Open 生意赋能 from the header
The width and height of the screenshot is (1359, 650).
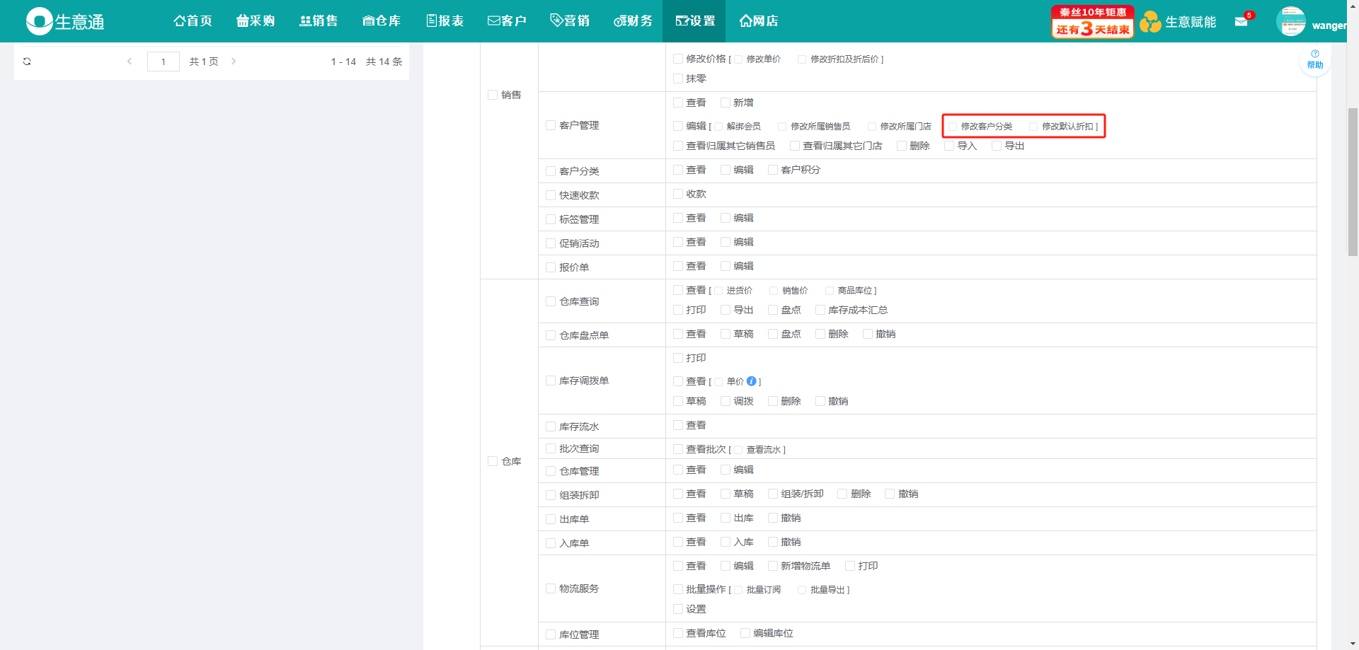(1178, 22)
